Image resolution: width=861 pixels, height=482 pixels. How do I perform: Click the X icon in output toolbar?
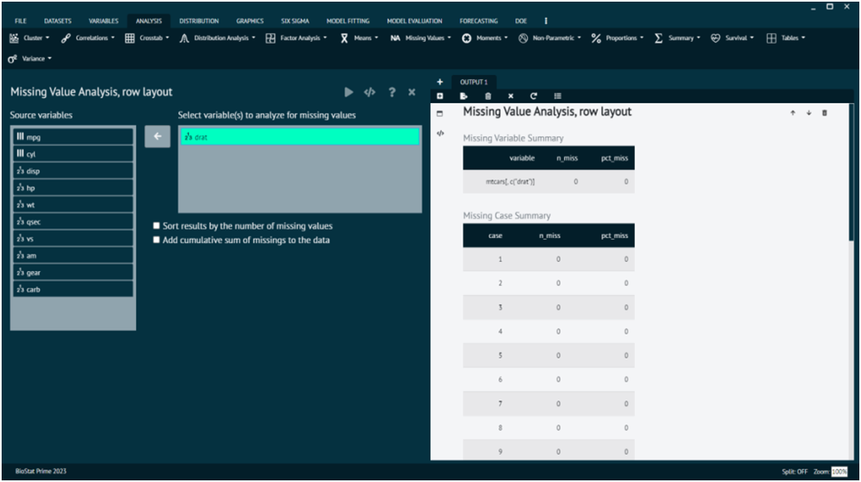510,96
